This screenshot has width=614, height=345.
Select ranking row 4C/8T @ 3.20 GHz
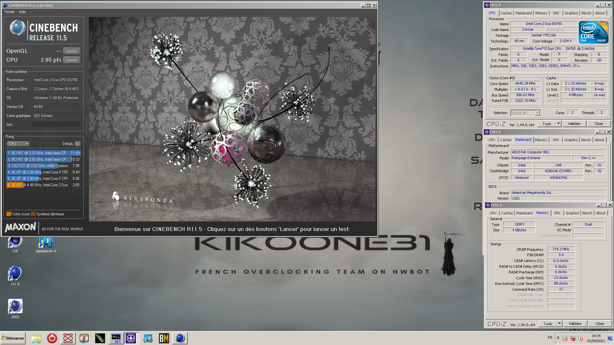(x=43, y=172)
